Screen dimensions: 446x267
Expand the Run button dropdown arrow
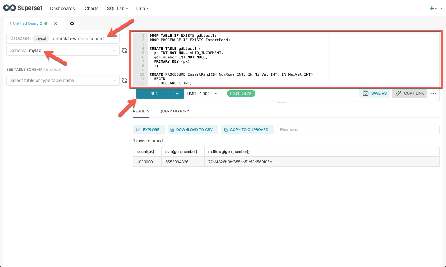point(177,93)
